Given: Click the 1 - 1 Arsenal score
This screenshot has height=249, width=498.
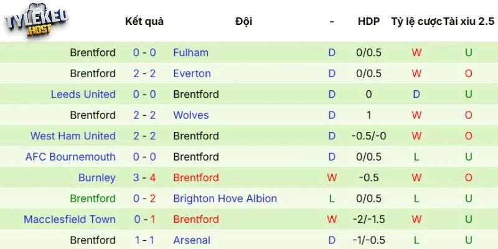Looking at the screenshot, I should coord(144,240).
